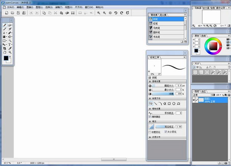Select the eyedropper tool in the toolbox
231x166 pixels.
pos(10,48)
